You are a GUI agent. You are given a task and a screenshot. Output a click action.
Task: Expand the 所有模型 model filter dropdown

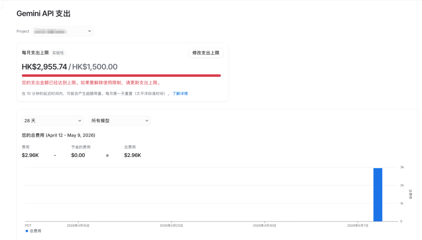[x=120, y=121]
